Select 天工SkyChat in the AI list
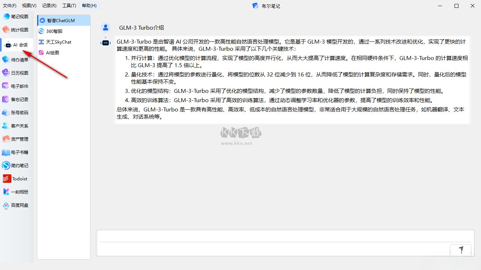Screen dimensions: 481x270 pos(58,42)
